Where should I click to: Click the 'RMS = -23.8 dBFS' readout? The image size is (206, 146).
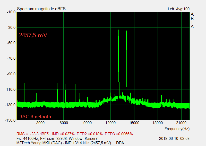click(33, 134)
